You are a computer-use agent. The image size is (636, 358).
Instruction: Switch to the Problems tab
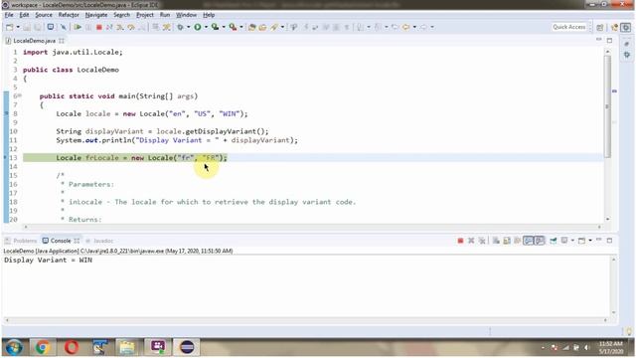pyautogui.click(x=21, y=241)
